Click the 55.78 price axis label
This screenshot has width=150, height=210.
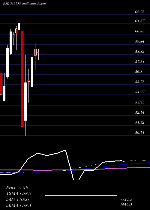tap(140, 82)
